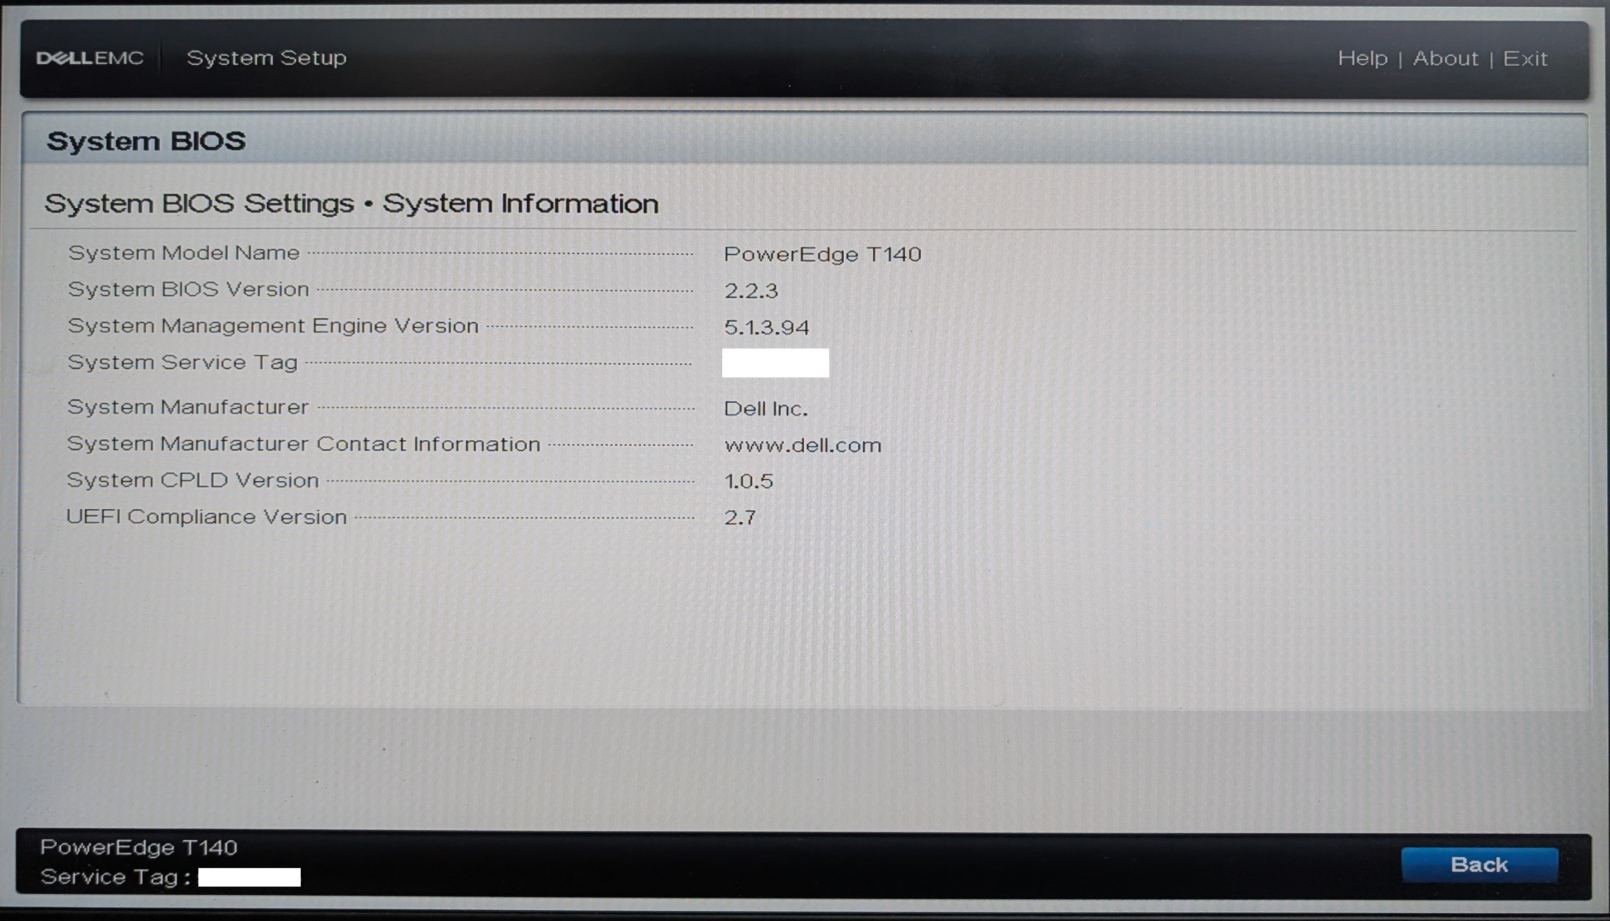
Task: Select the System Setup title
Action: [x=266, y=58]
